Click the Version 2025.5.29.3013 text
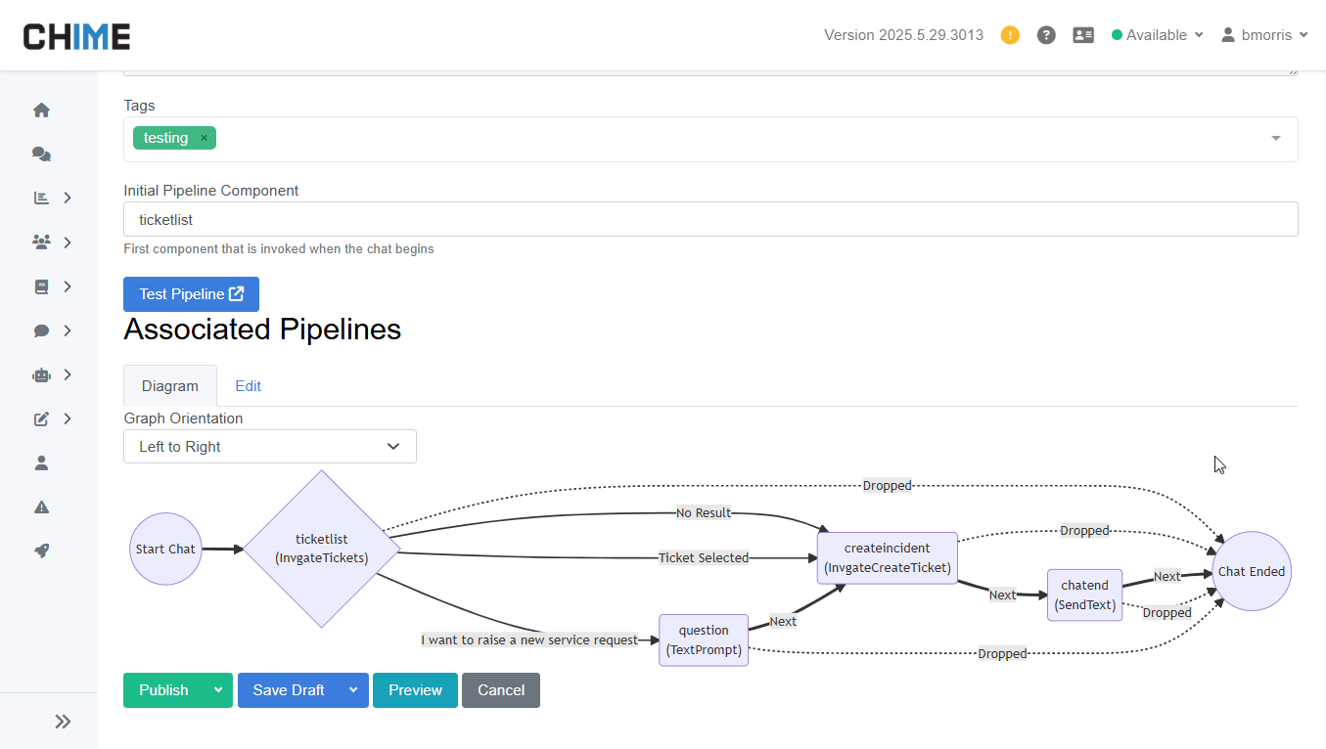This screenshot has width=1326, height=749. point(903,35)
